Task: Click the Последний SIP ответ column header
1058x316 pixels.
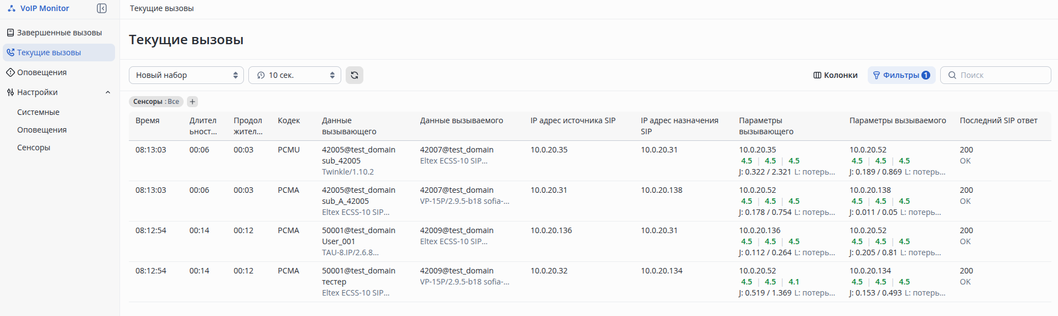Action: click(x=998, y=120)
